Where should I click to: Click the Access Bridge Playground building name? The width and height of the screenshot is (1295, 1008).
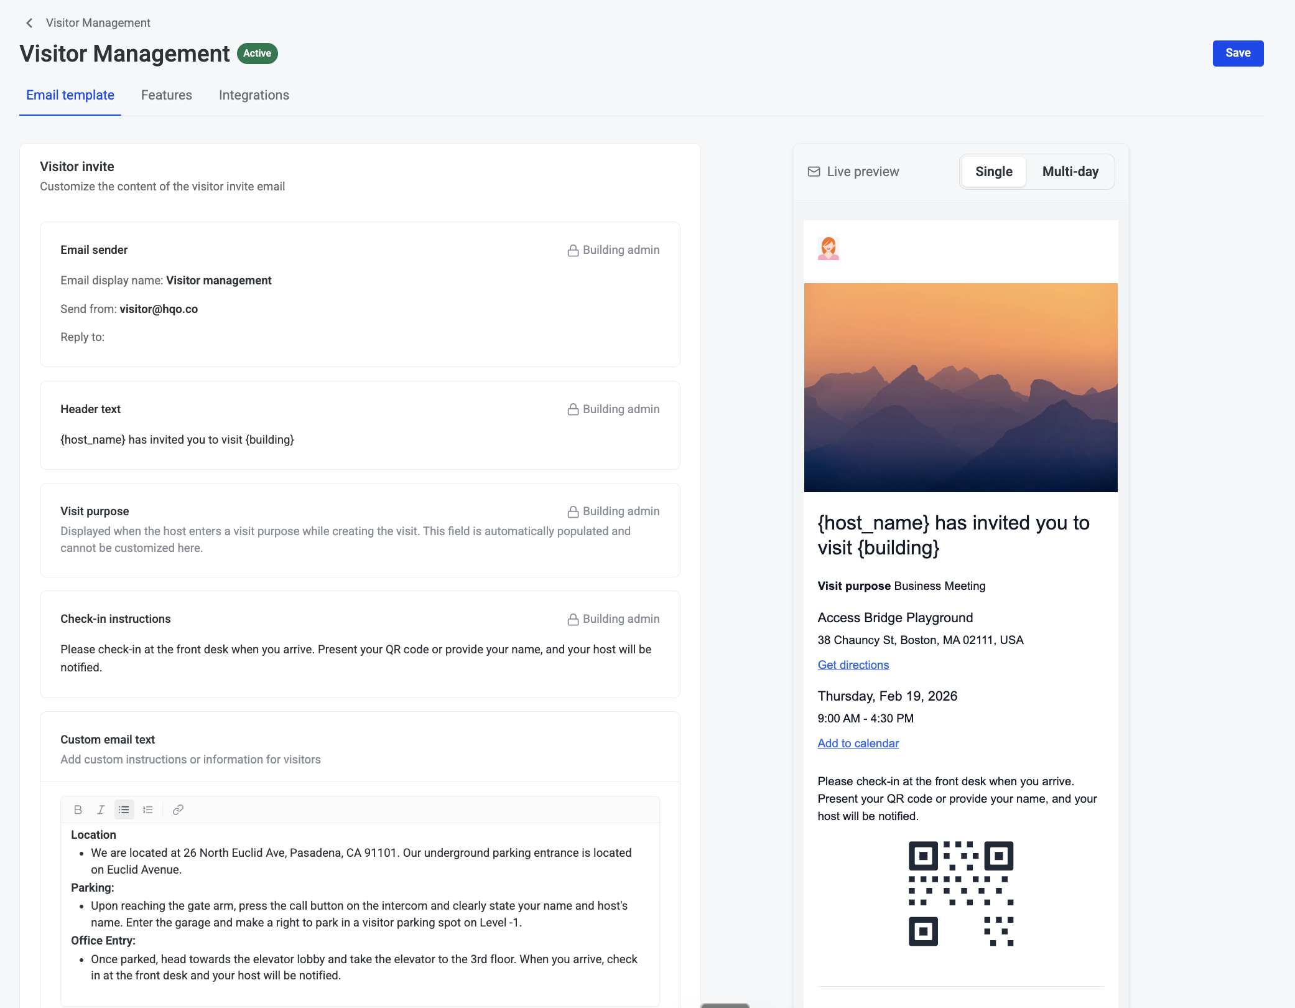pyautogui.click(x=896, y=618)
